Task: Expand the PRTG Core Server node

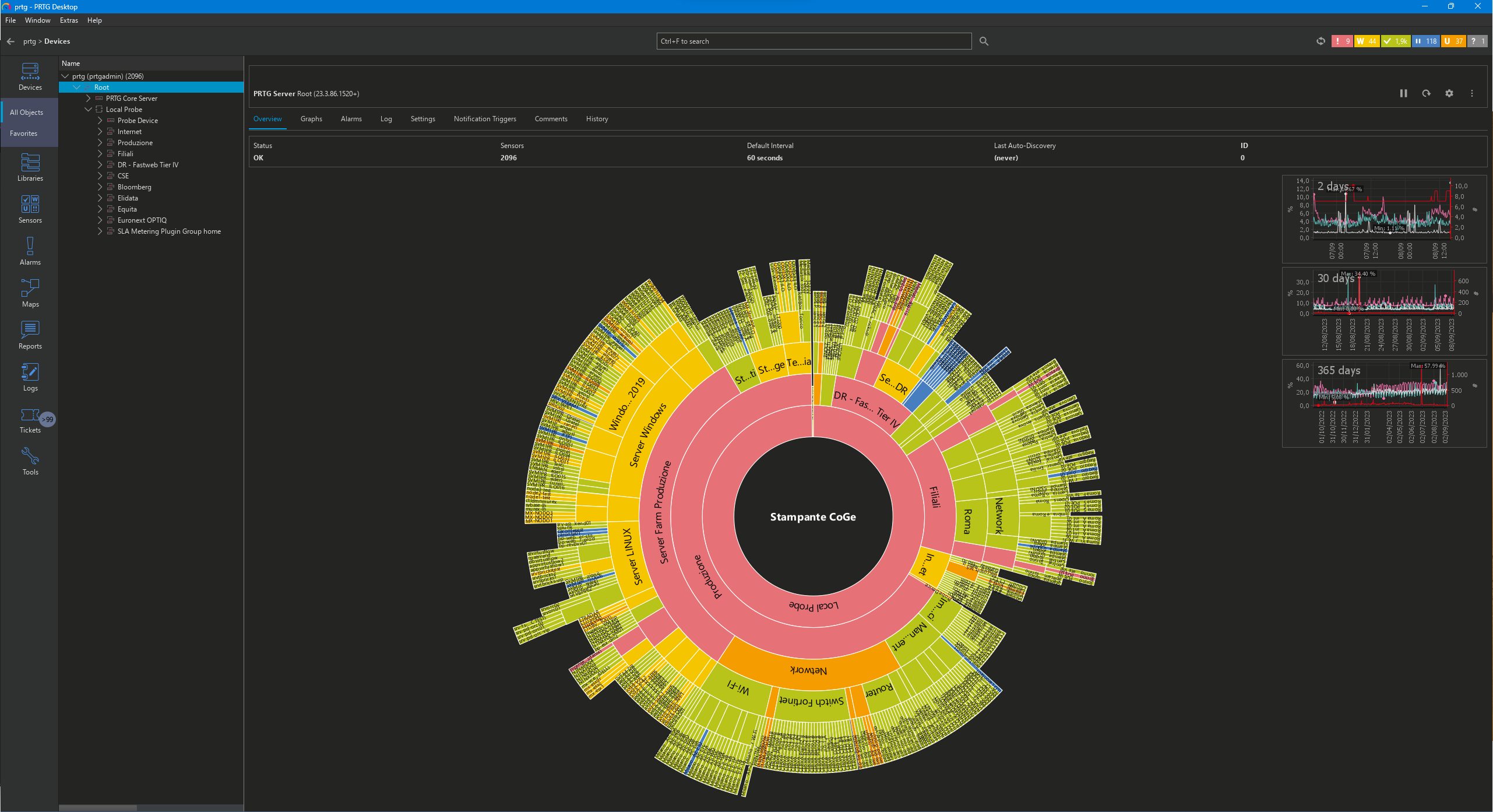Action: pos(88,99)
